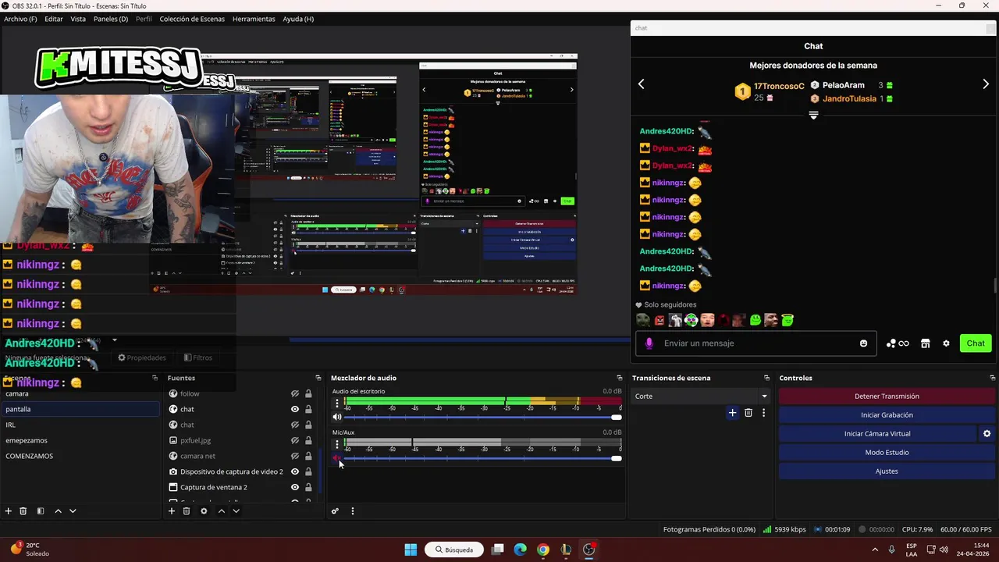This screenshot has height=562, width=999.
Task: Click Detener Transmisión
Action: [x=887, y=397]
